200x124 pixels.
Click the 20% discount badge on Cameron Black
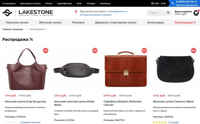(x=193, y=50)
